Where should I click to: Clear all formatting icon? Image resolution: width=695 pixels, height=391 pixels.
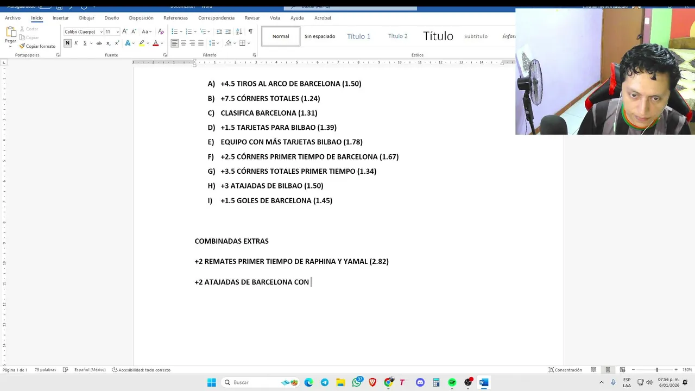click(x=161, y=31)
